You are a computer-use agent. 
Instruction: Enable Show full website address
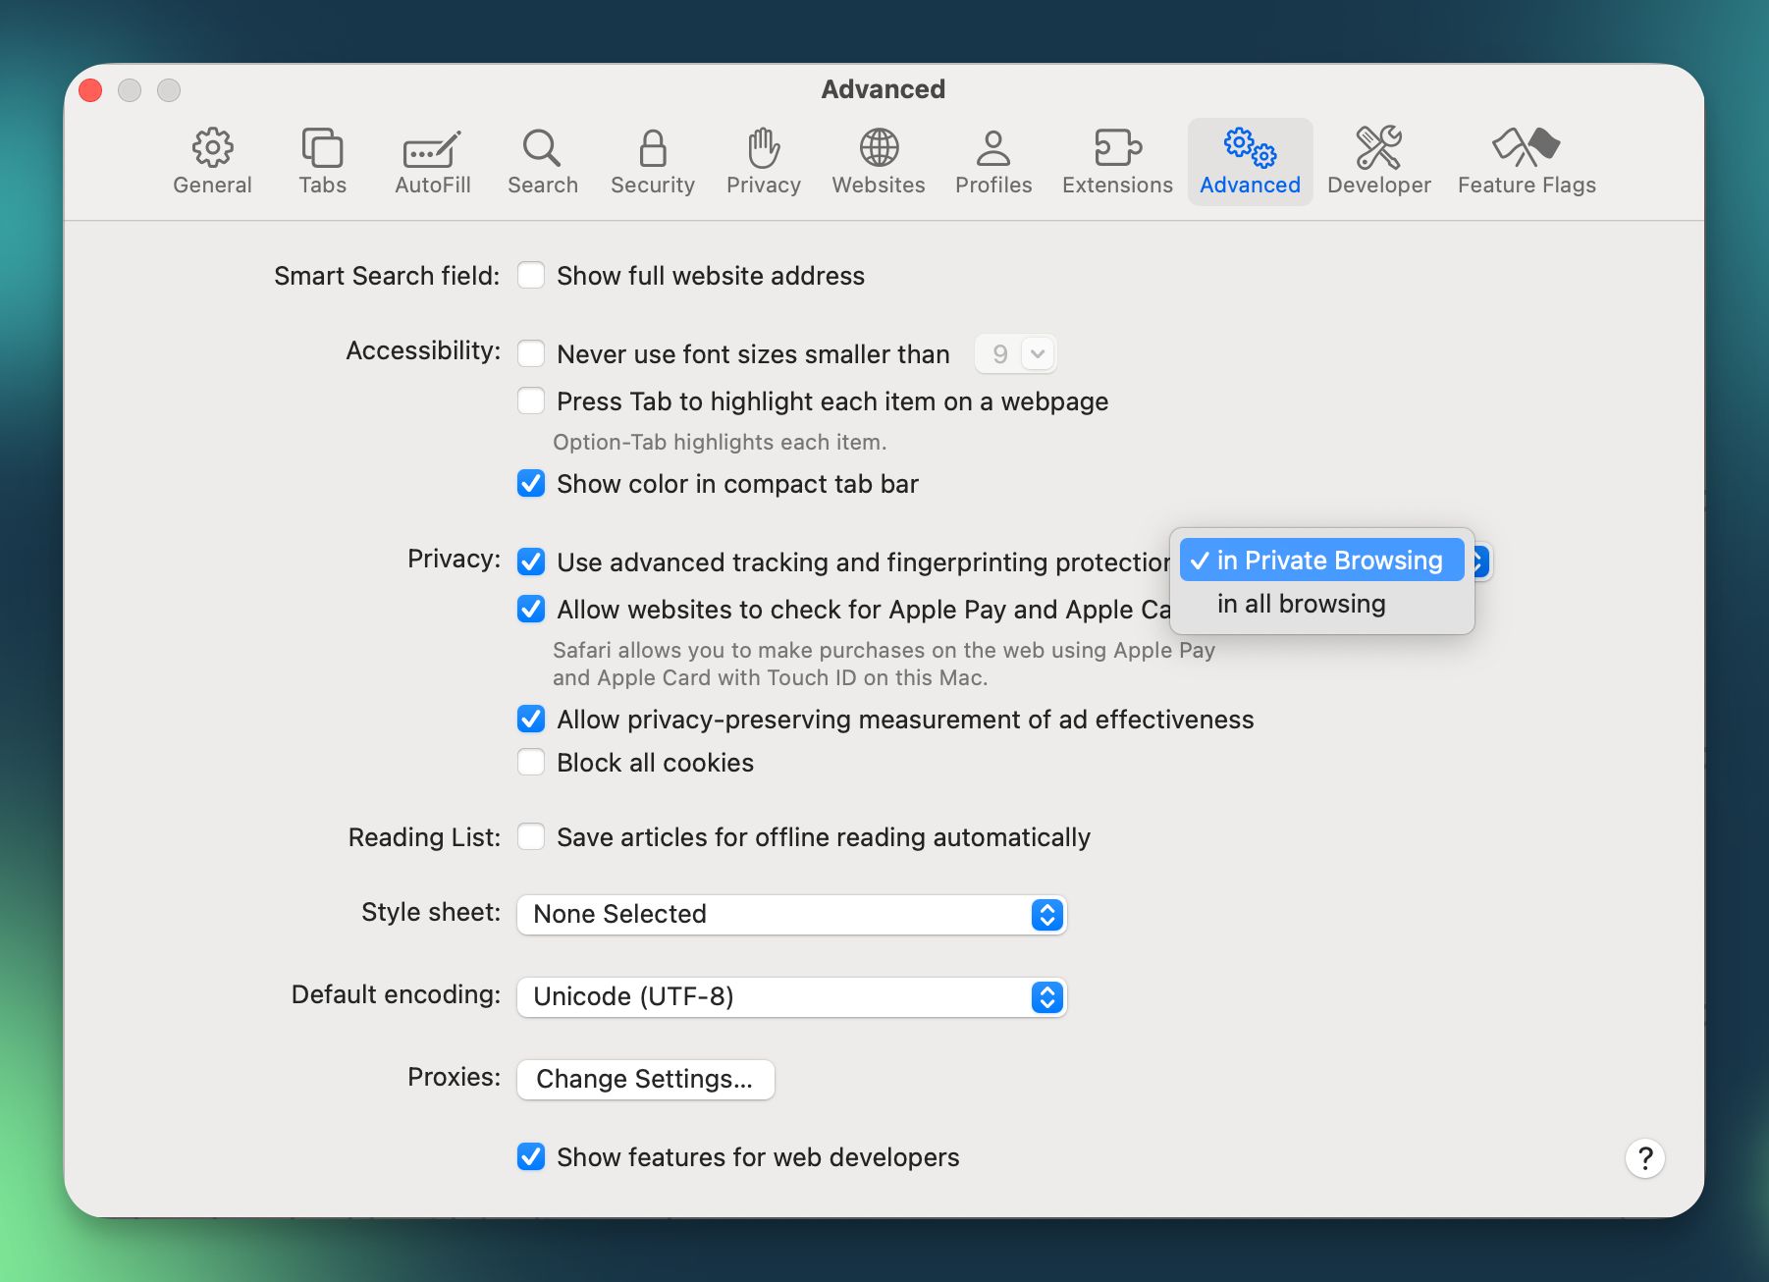[530, 276]
